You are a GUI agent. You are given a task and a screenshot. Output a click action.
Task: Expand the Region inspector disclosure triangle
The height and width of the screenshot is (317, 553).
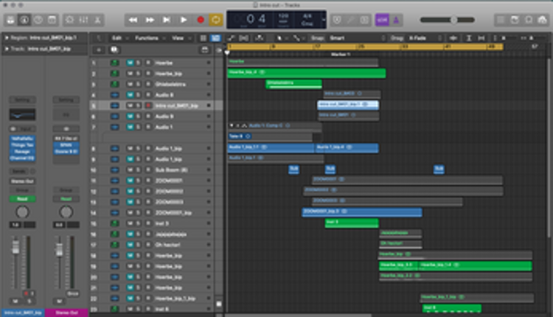click(7, 38)
